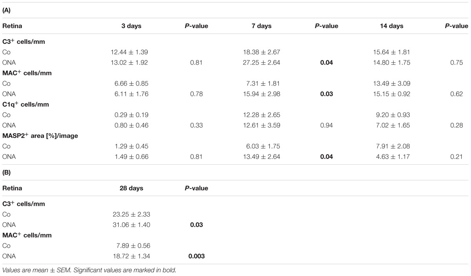
Task: Select the C3+ cells/mm heading in panel A
Action: (25, 41)
